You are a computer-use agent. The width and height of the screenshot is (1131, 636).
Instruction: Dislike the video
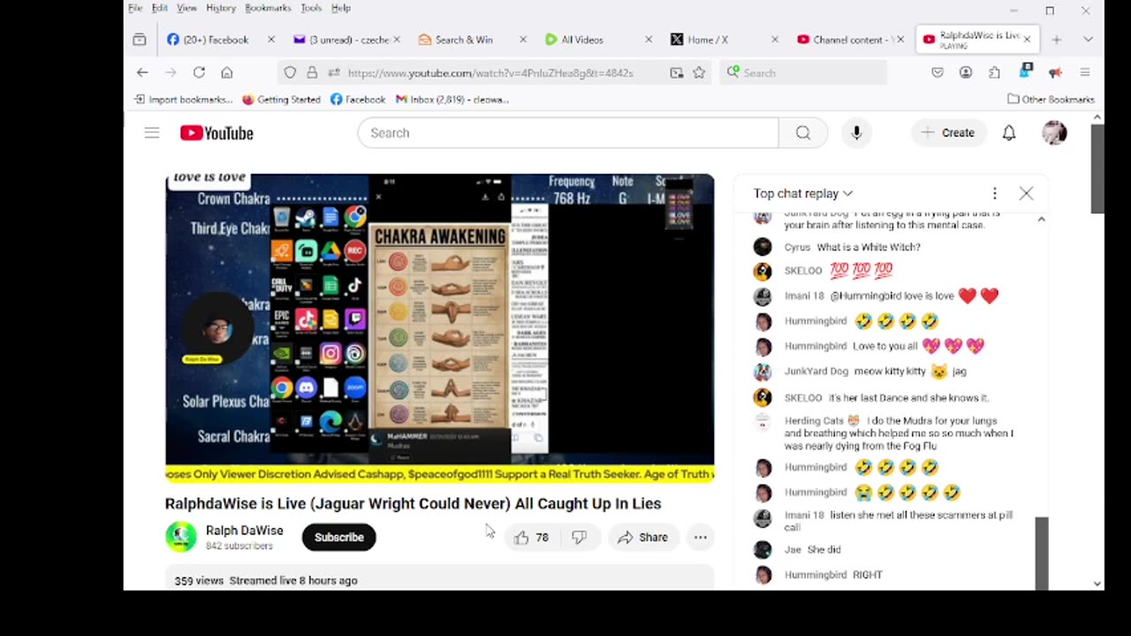pos(580,537)
